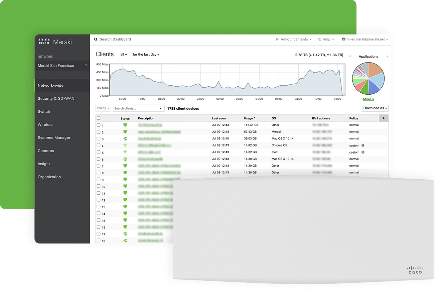Open the Meraki San Francisco network dropdown
Viewport: 441px width, 293px height.
point(62,66)
